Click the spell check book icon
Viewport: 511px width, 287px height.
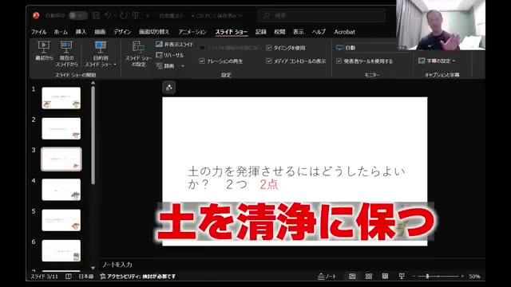(69, 277)
